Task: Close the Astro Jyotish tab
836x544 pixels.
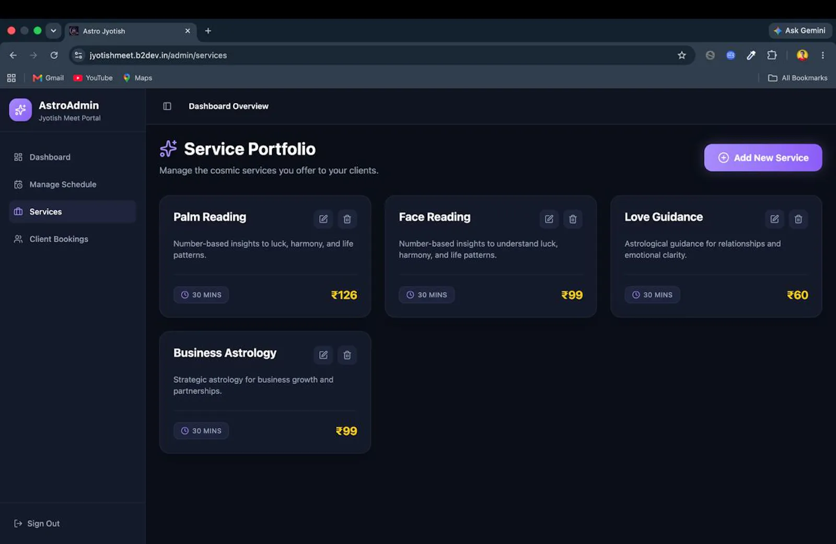Action: pyautogui.click(x=188, y=31)
